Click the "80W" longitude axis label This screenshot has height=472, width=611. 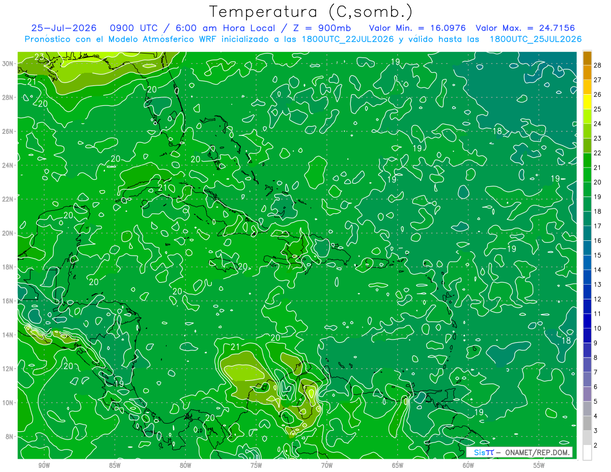click(185, 466)
